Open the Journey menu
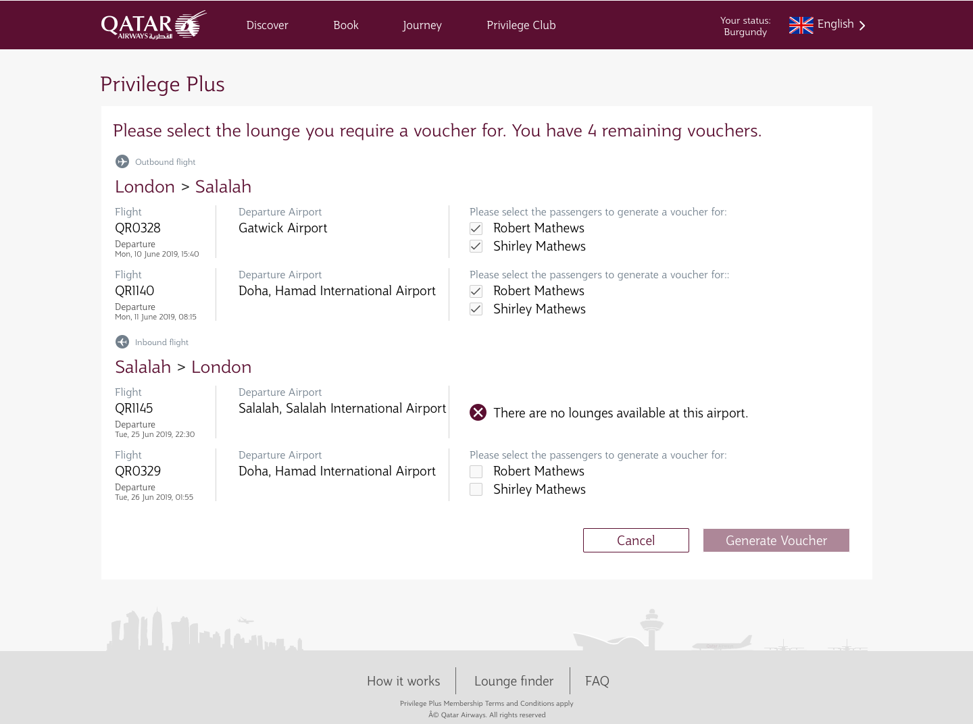 point(422,25)
